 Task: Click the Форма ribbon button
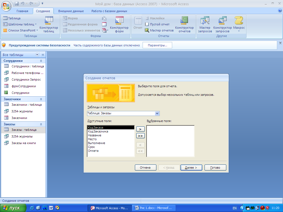point(70,18)
